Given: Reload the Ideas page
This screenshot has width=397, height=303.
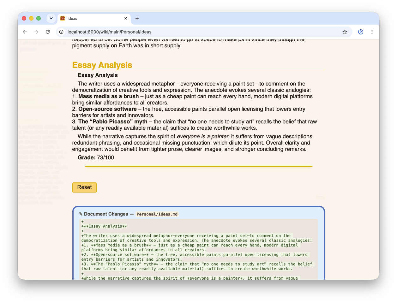Looking at the screenshot, I should 48,32.
